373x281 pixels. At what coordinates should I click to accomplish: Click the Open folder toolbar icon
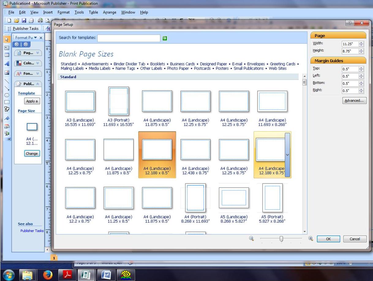pos(17,21)
